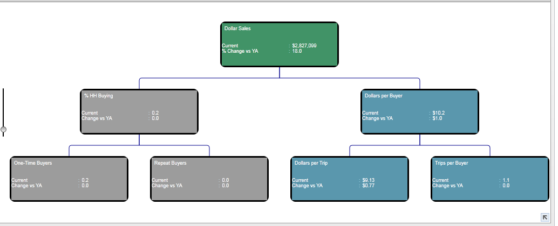This screenshot has height=226, width=558.
Task: Click the $10.2 current value
Action: pyautogui.click(x=438, y=113)
